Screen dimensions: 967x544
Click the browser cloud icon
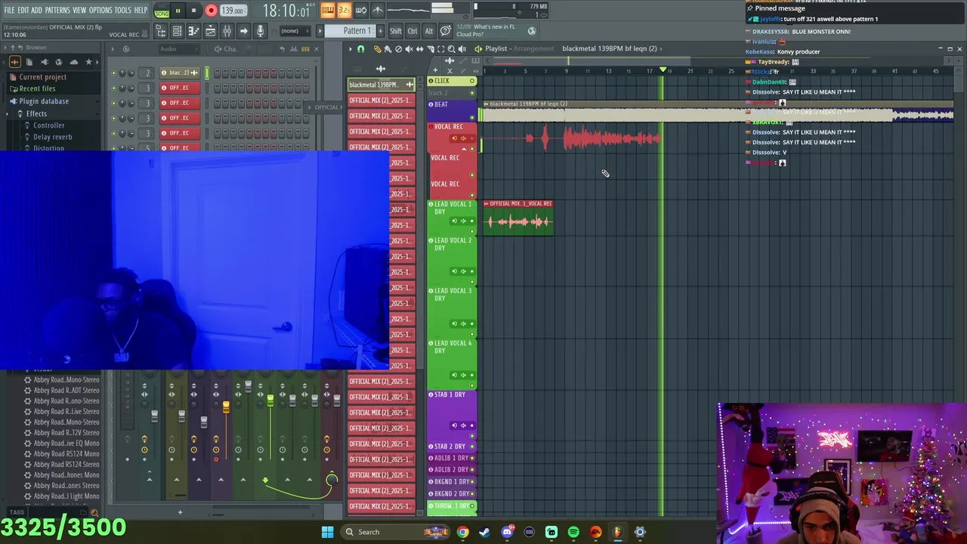click(73, 62)
